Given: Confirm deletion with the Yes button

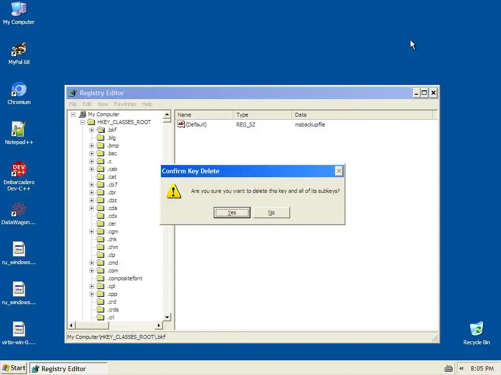Looking at the screenshot, I should [x=231, y=212].
